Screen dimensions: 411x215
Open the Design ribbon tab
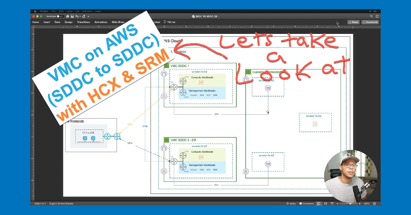[x=68, y=22]
